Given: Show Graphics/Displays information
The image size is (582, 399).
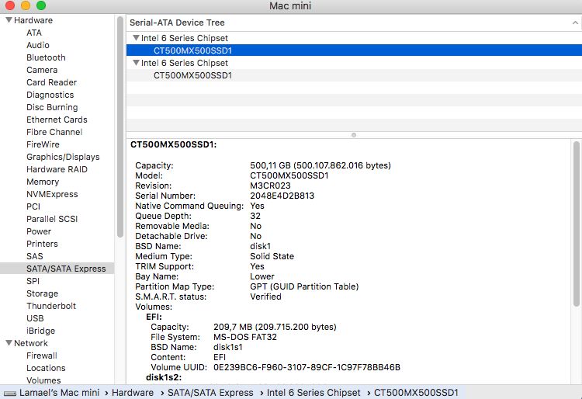Looking at the screenshot, I should pyautogui.click(x=63, y=157).
